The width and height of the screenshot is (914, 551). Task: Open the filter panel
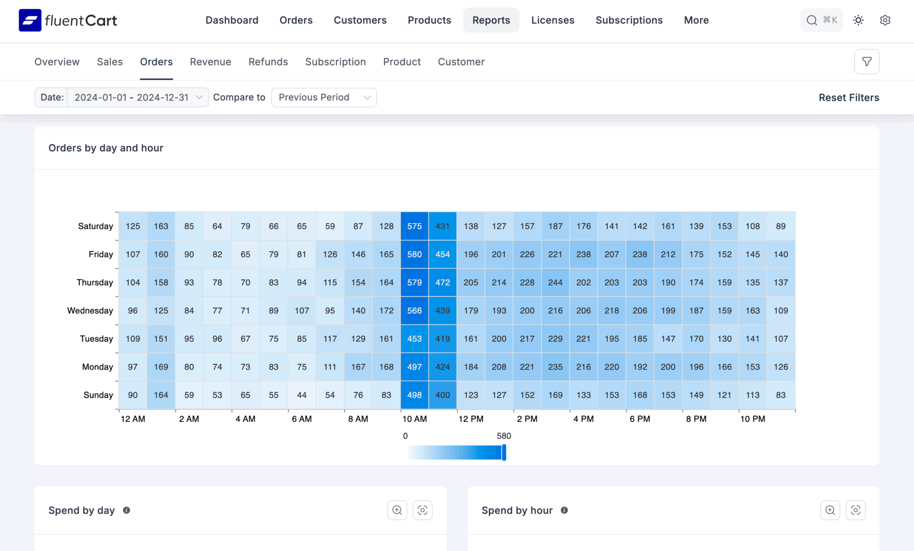click(867, 62)
